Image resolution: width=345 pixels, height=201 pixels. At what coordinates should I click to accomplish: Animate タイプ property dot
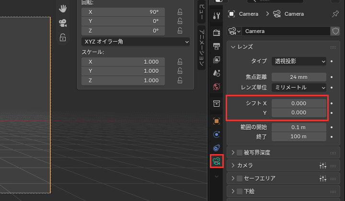point(332,61)
